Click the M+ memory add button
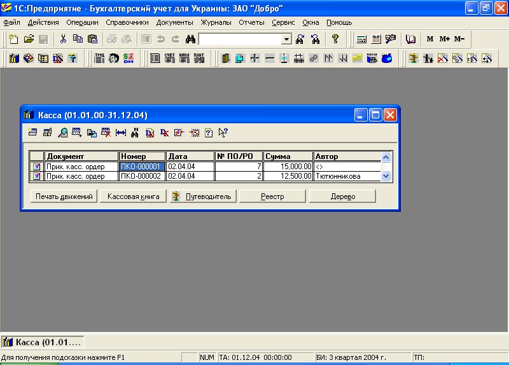Screen dimensions: 509x365 tap(444, 39)
